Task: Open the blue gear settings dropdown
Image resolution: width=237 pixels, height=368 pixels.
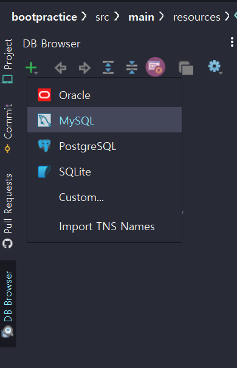Action: tap(215, 67)
